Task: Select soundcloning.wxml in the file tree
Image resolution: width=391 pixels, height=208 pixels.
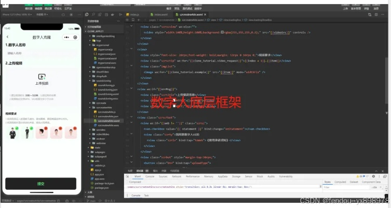Action: 108,95
